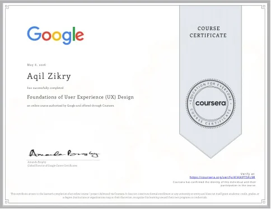271x209 pixels.
Task: Click the printed 'Amanda Brophy' name under the signature
Action: click(x=37, y=162)
